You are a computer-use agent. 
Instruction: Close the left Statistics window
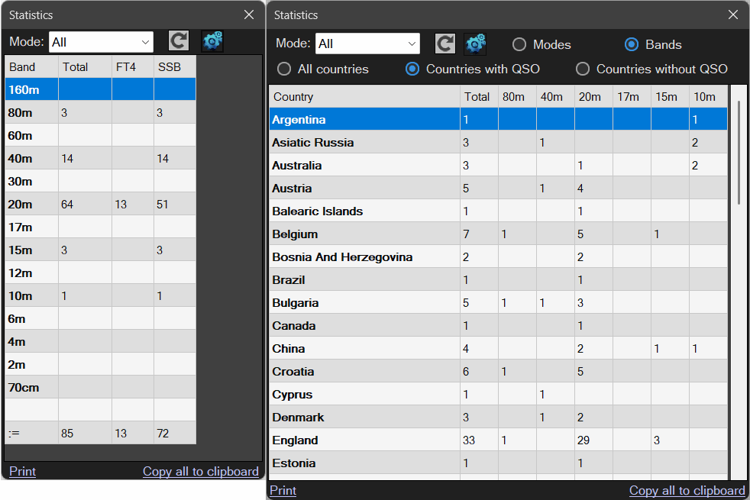coord(249,15)
